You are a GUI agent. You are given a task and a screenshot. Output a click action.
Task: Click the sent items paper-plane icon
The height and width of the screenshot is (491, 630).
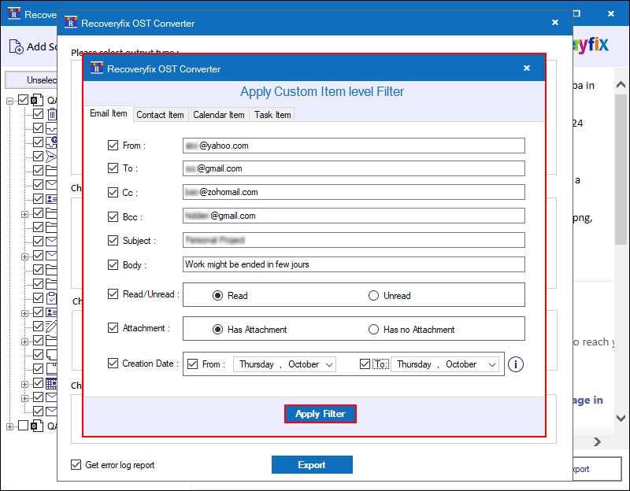pyautogui.click(x=51, y=156)
